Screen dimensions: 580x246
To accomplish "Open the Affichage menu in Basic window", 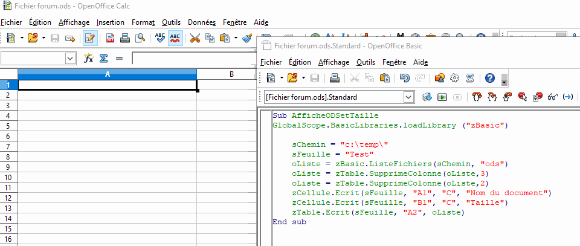I will 333,62.
